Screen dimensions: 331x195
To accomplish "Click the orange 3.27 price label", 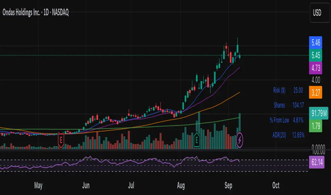I will click(x=316, y=92).
